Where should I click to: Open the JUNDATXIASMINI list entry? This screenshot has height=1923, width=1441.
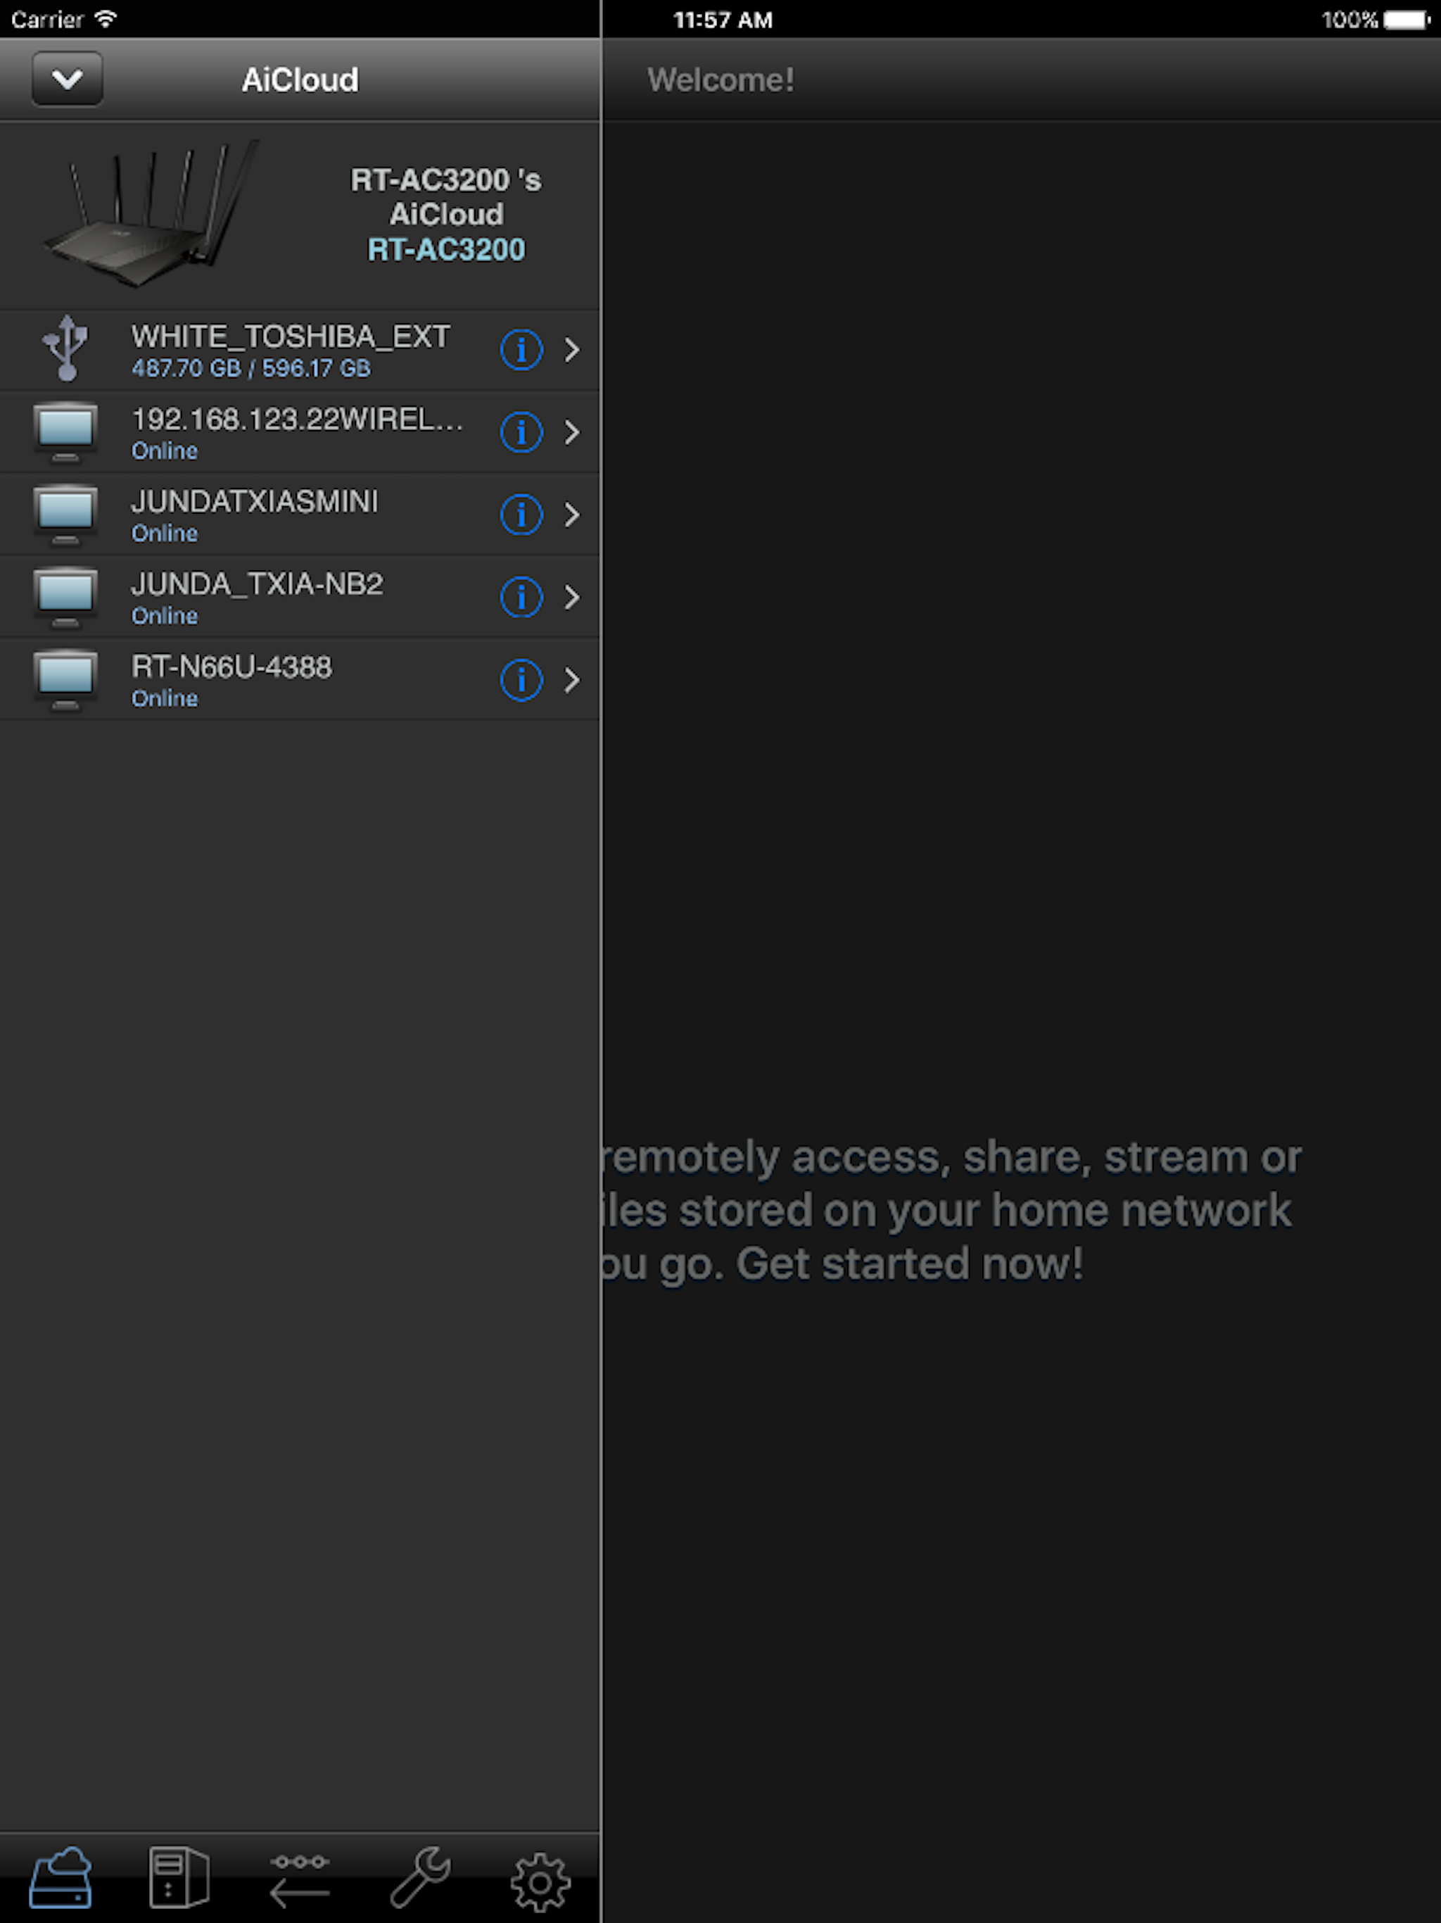300,515
